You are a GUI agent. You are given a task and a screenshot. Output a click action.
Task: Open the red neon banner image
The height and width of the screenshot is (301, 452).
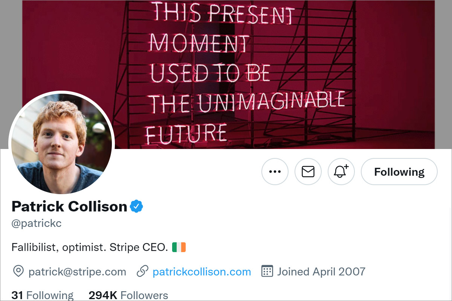click(x=339, y=56)
